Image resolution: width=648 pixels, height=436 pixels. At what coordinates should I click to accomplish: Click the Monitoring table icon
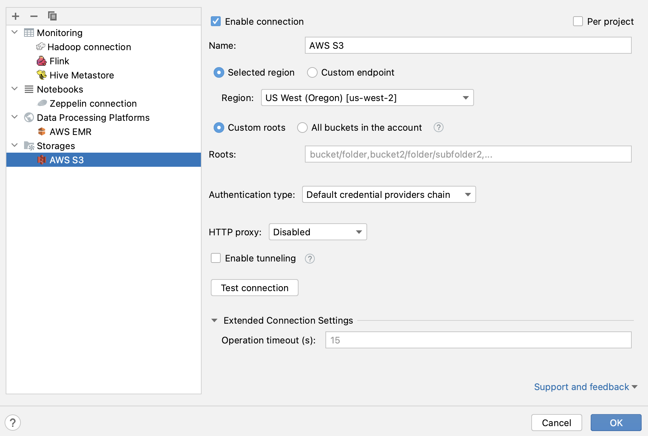tap(29, 33)
